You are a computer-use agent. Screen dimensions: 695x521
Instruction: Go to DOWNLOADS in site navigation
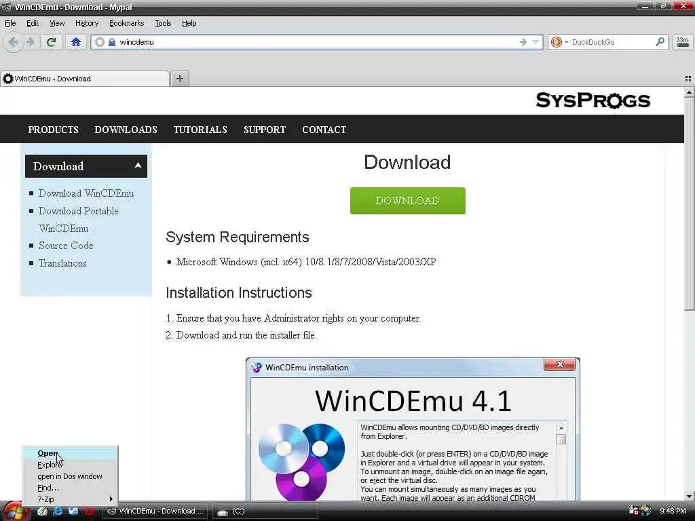pos(126,130)
